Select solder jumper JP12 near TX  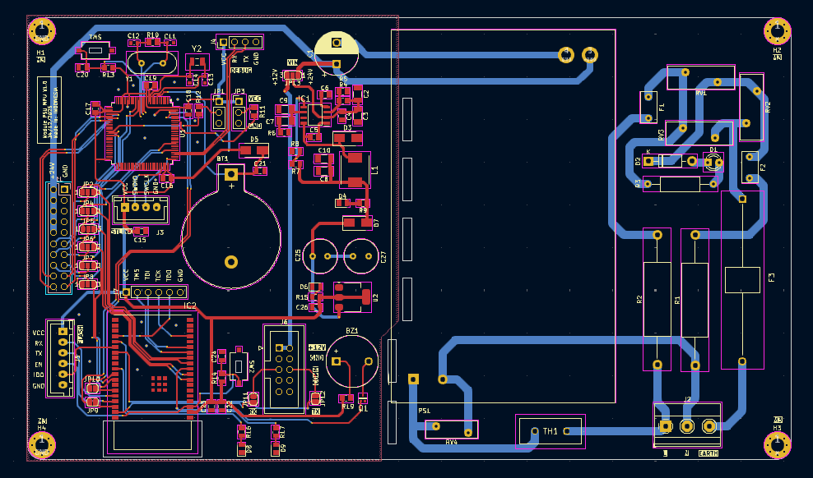click(315, 399)
